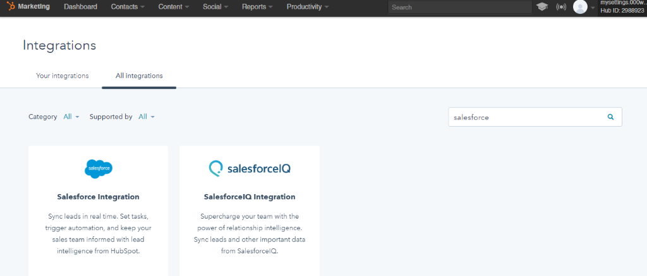The height and width of the screenshot is (276, 647).
Task: Click the user avatar icon
Action: click(580, 7)
